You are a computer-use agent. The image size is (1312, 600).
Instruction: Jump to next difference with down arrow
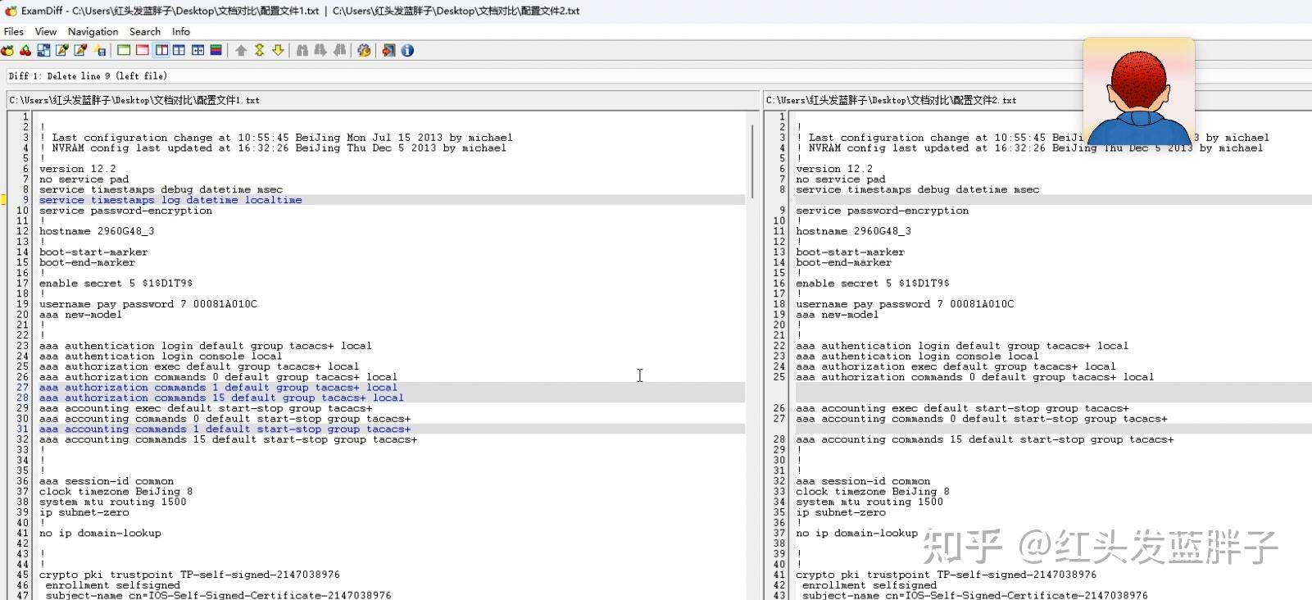click(x=279, y=51)
